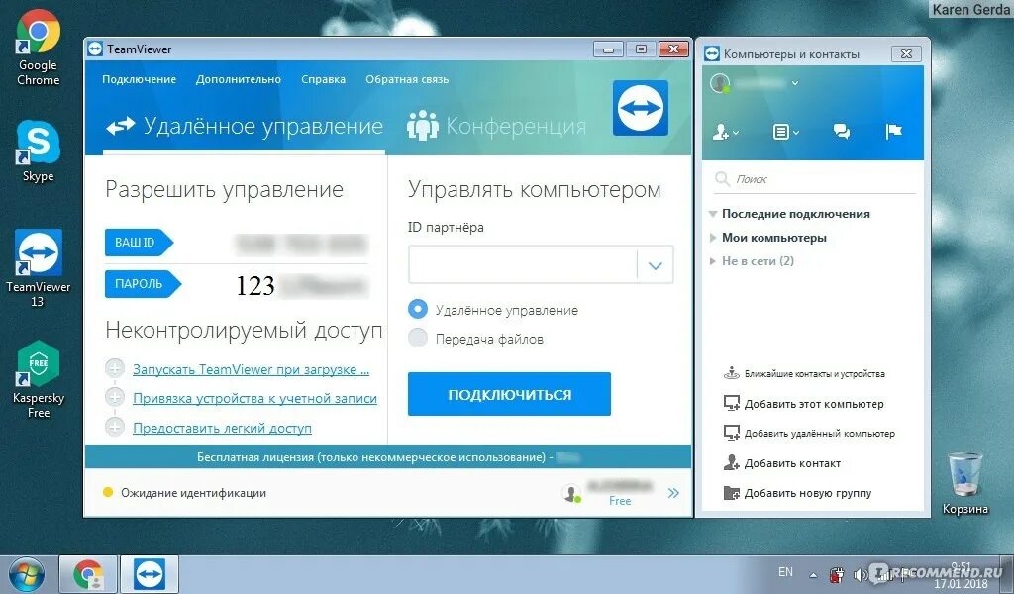1014x594 pixels.
Task: Click plus icon next to Привязка устройства
Action: click(115, 398)
